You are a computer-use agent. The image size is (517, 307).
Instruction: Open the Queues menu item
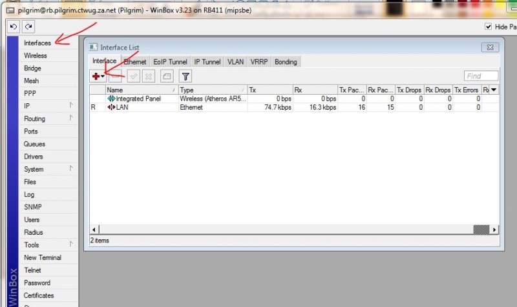coord(34,144)
